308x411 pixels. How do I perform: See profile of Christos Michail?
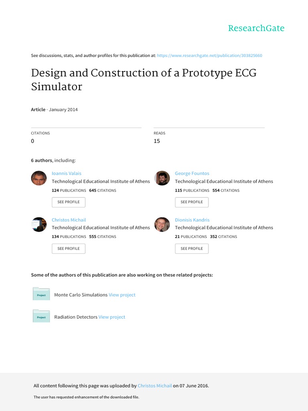pyautogui.click(x=69, y=248)
